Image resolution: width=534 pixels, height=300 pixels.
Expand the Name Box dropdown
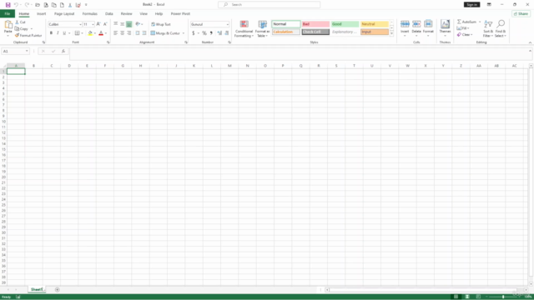click(x=27, y=51)
